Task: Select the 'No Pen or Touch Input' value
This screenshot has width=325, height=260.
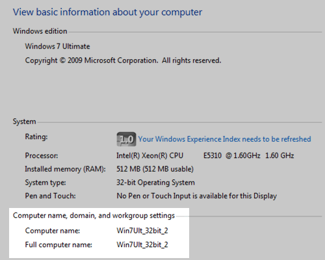Action: pyautogui.click(x=197, y=196)
